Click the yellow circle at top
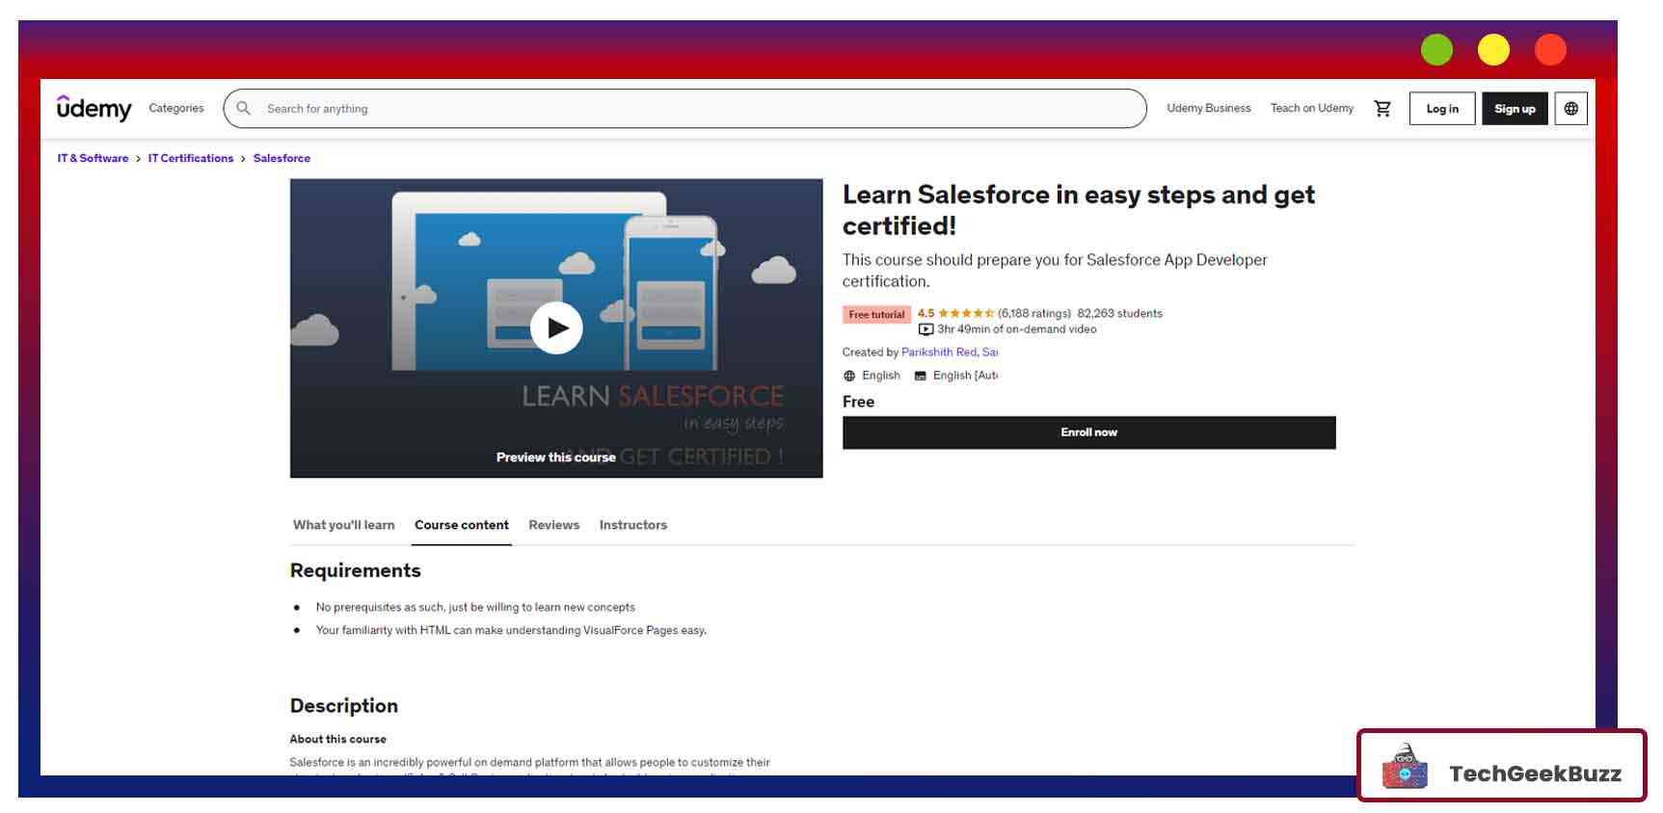1663x813 pixels. [x=1493, y=50]
